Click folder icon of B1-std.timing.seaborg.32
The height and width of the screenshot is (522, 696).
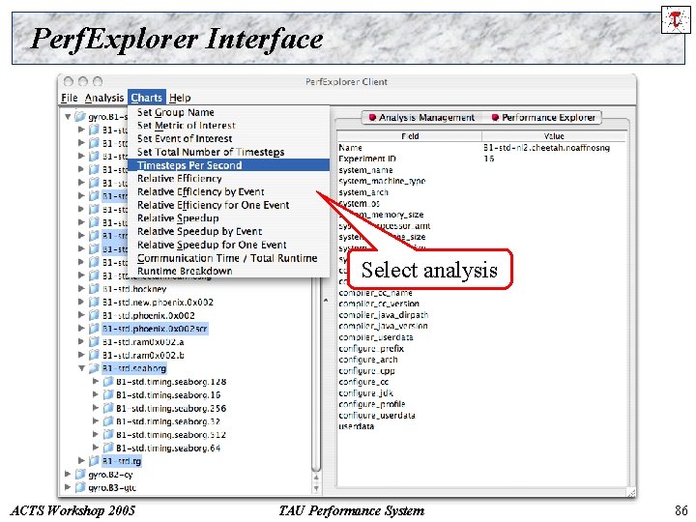[108, 420]
